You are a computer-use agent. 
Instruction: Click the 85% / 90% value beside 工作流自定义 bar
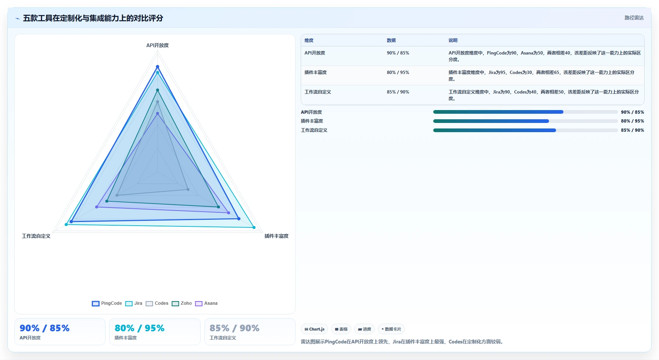632,130
